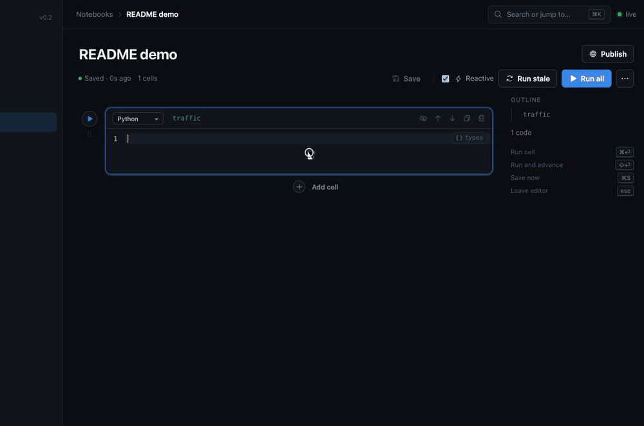Move cell down with arrow icon
Screen dimensions: 644x426
452,119
